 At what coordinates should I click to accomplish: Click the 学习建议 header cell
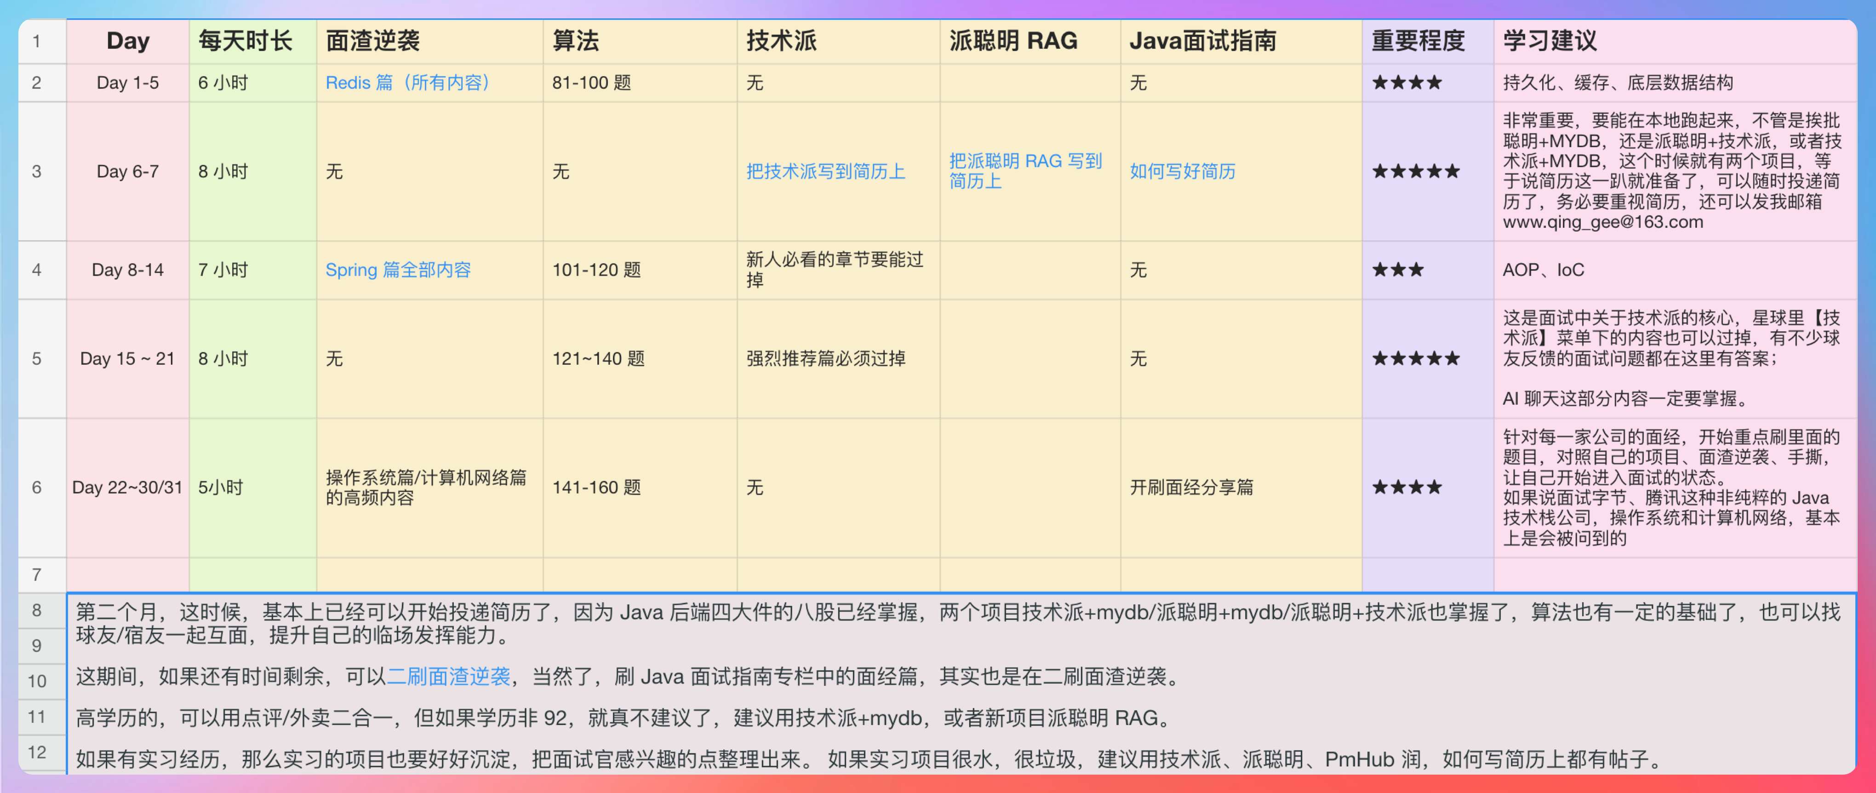pyautogui.click(x=1550, y=41)
